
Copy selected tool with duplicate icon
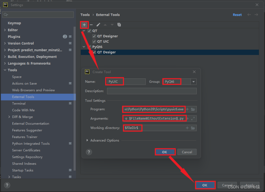[x=119, y=25]
